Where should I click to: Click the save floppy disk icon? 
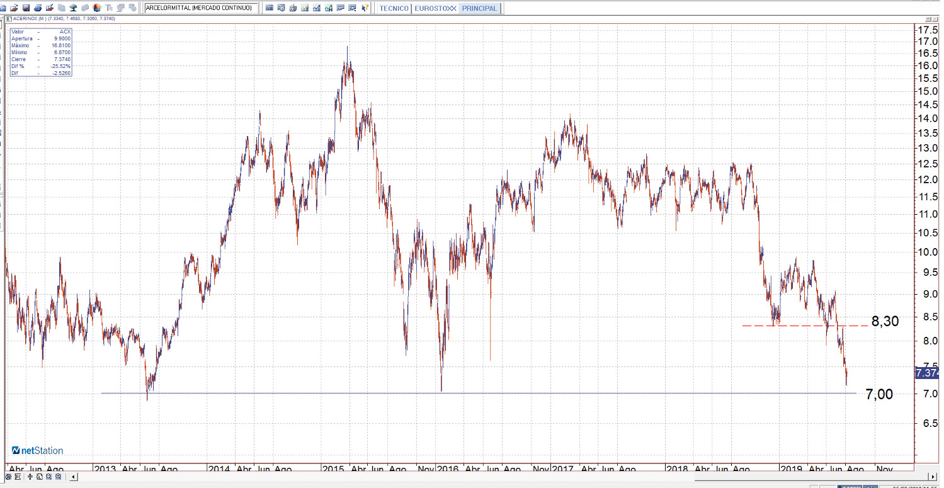[26, 8]
